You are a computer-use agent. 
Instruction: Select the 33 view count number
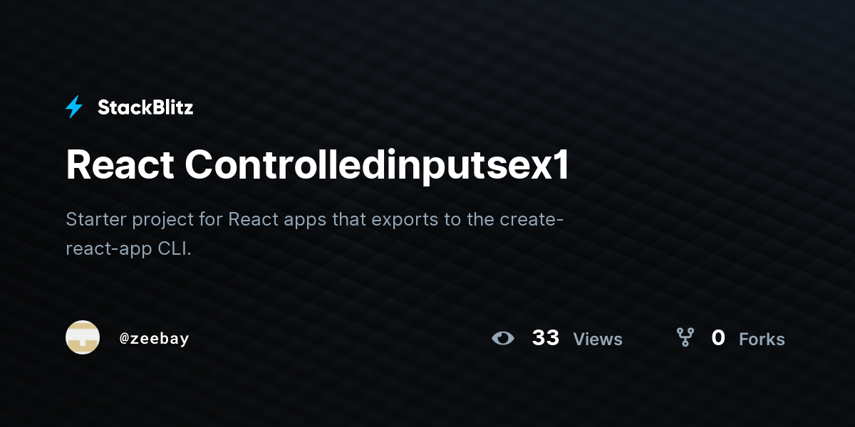pos(546,338)
